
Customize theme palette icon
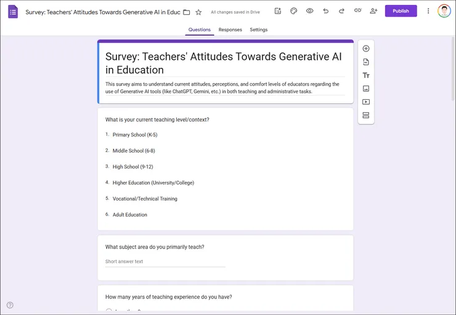294,11
